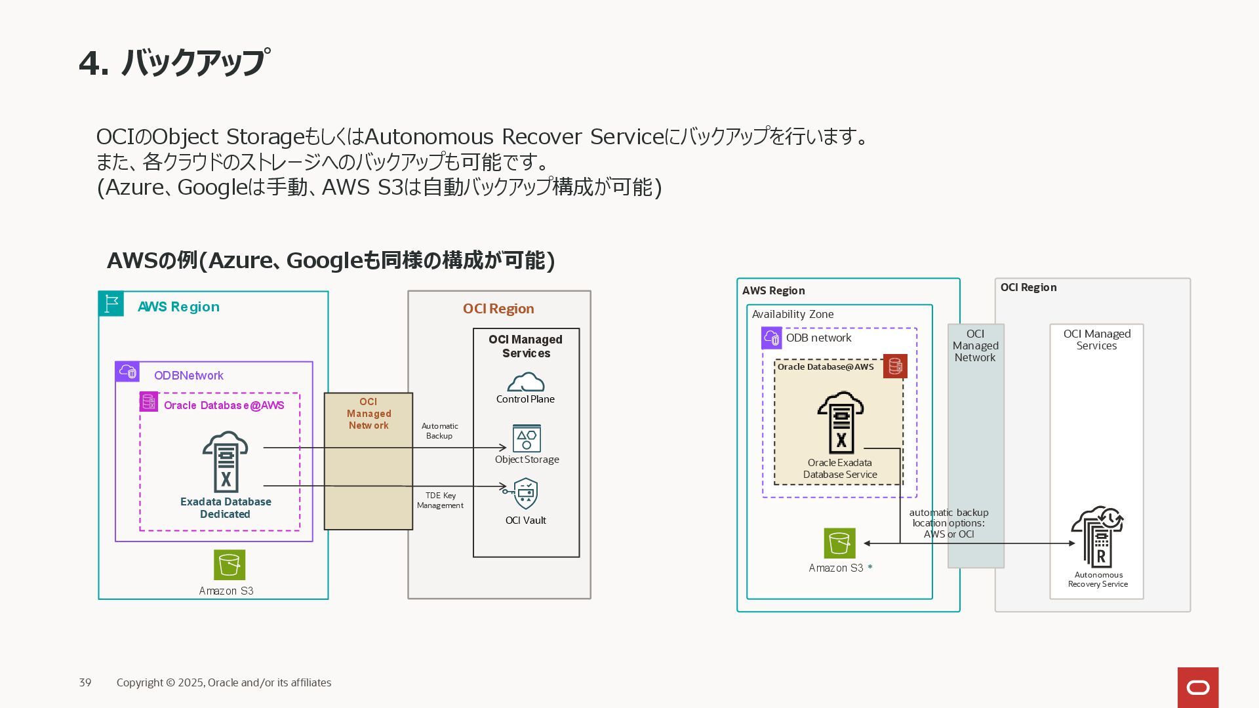The image size is (1259, 708).
Task: Click the line starting 'また、各クラウド'
Action: (x=323, y=162)
